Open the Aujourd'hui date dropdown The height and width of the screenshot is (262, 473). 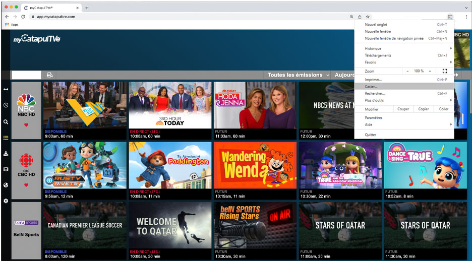(x=344, y=75)
